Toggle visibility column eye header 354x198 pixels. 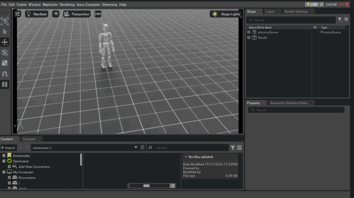(x=314, y=27)
